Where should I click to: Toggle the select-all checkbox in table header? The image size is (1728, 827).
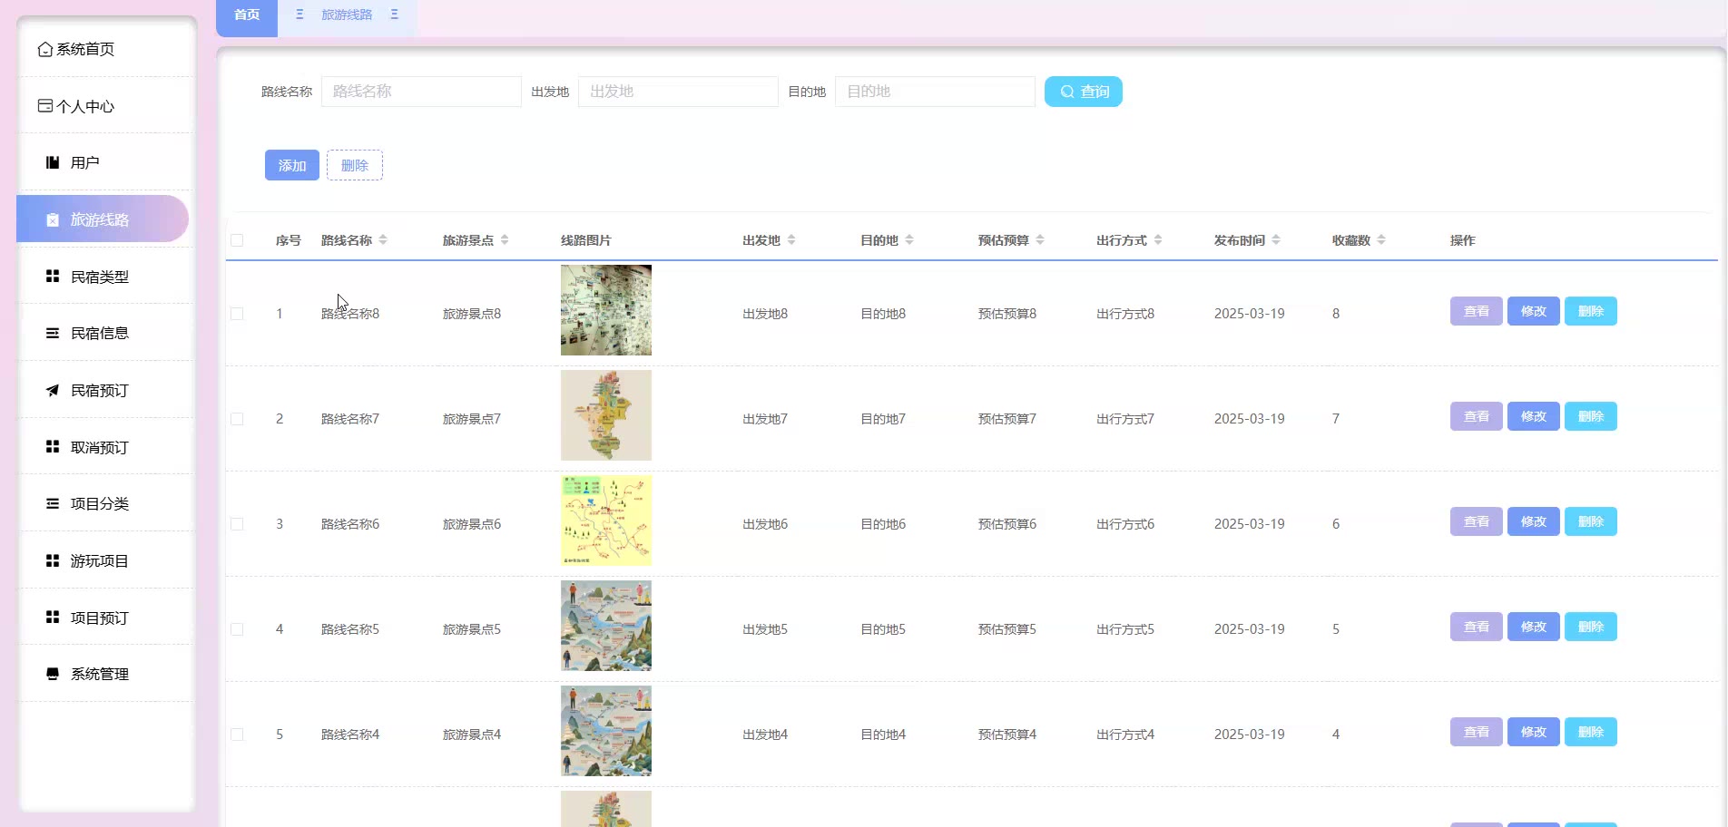pyautogui.click(x=237, y=240)
